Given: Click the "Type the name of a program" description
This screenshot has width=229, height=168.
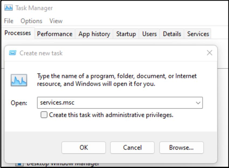Looking at the screenshot, I should coord(117,80).
